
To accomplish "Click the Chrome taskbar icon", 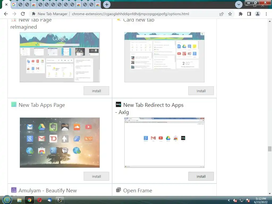I will [29, 200].
